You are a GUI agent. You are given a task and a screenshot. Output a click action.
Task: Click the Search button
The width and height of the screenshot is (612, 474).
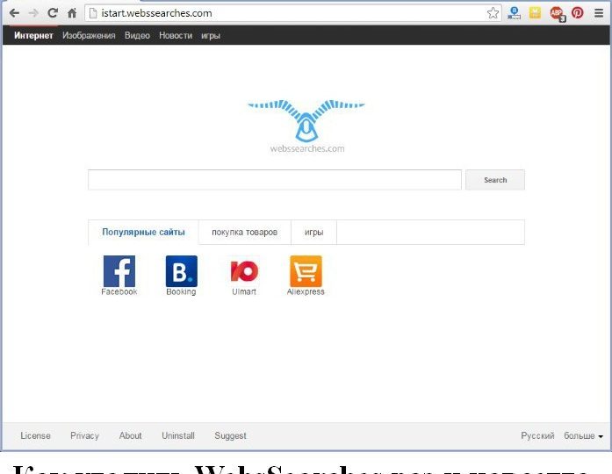[x=495, y=180]
